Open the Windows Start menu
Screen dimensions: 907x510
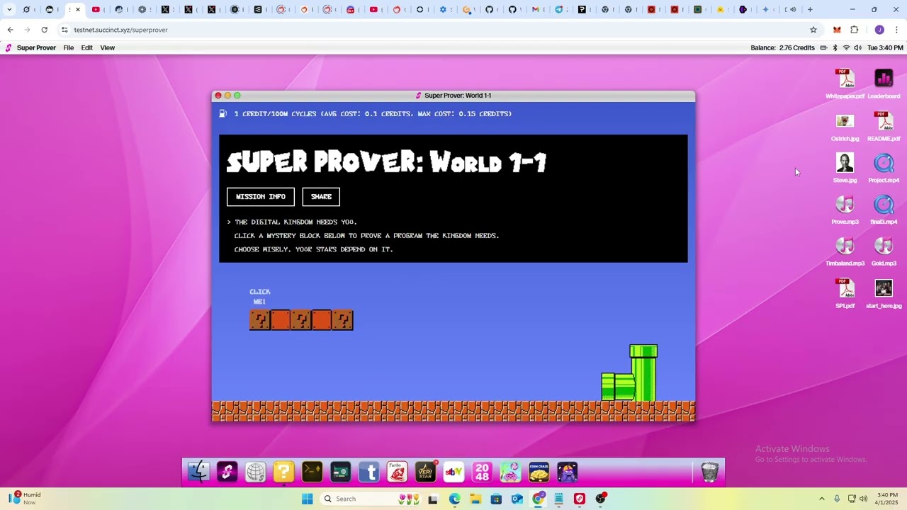(307, 499)
